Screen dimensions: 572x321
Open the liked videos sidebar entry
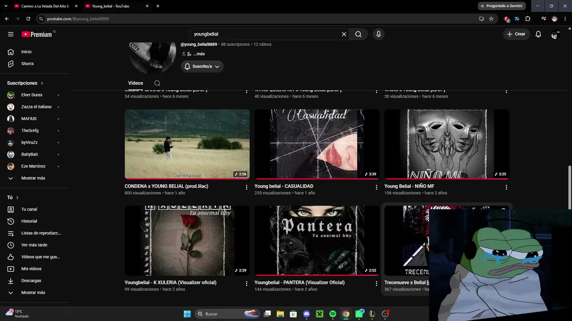click(x=34, y=257)
